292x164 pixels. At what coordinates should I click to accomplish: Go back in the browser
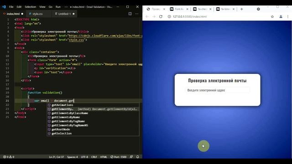click(x=147, y=16)
